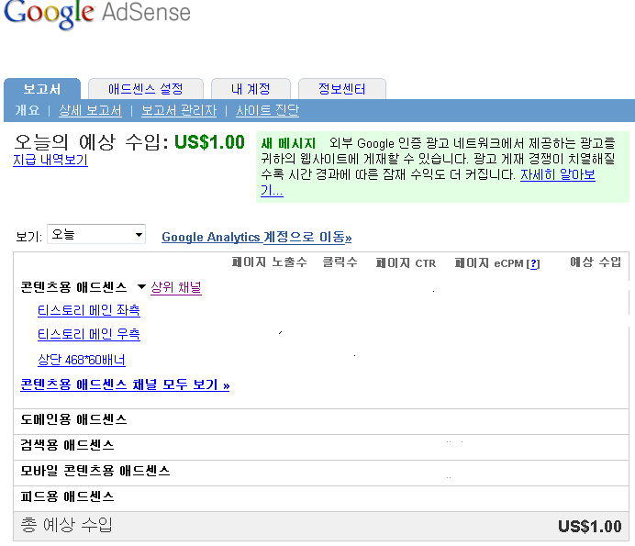View all 콘텐츠용 애드센스 채널 모두 보기 link
This screenshot has height=546, width=635.
(125, 384)
